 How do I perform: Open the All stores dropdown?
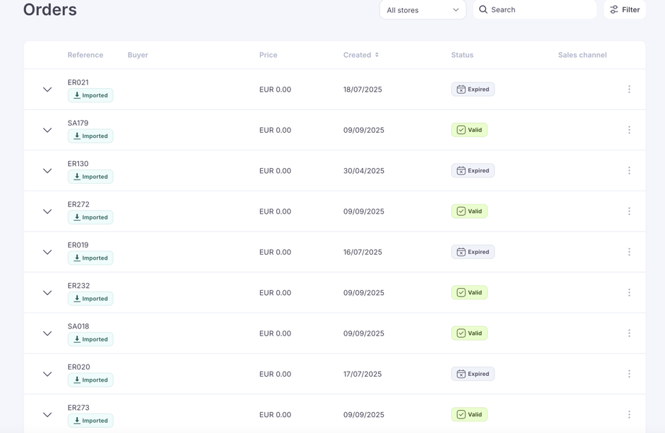(423, 10)
